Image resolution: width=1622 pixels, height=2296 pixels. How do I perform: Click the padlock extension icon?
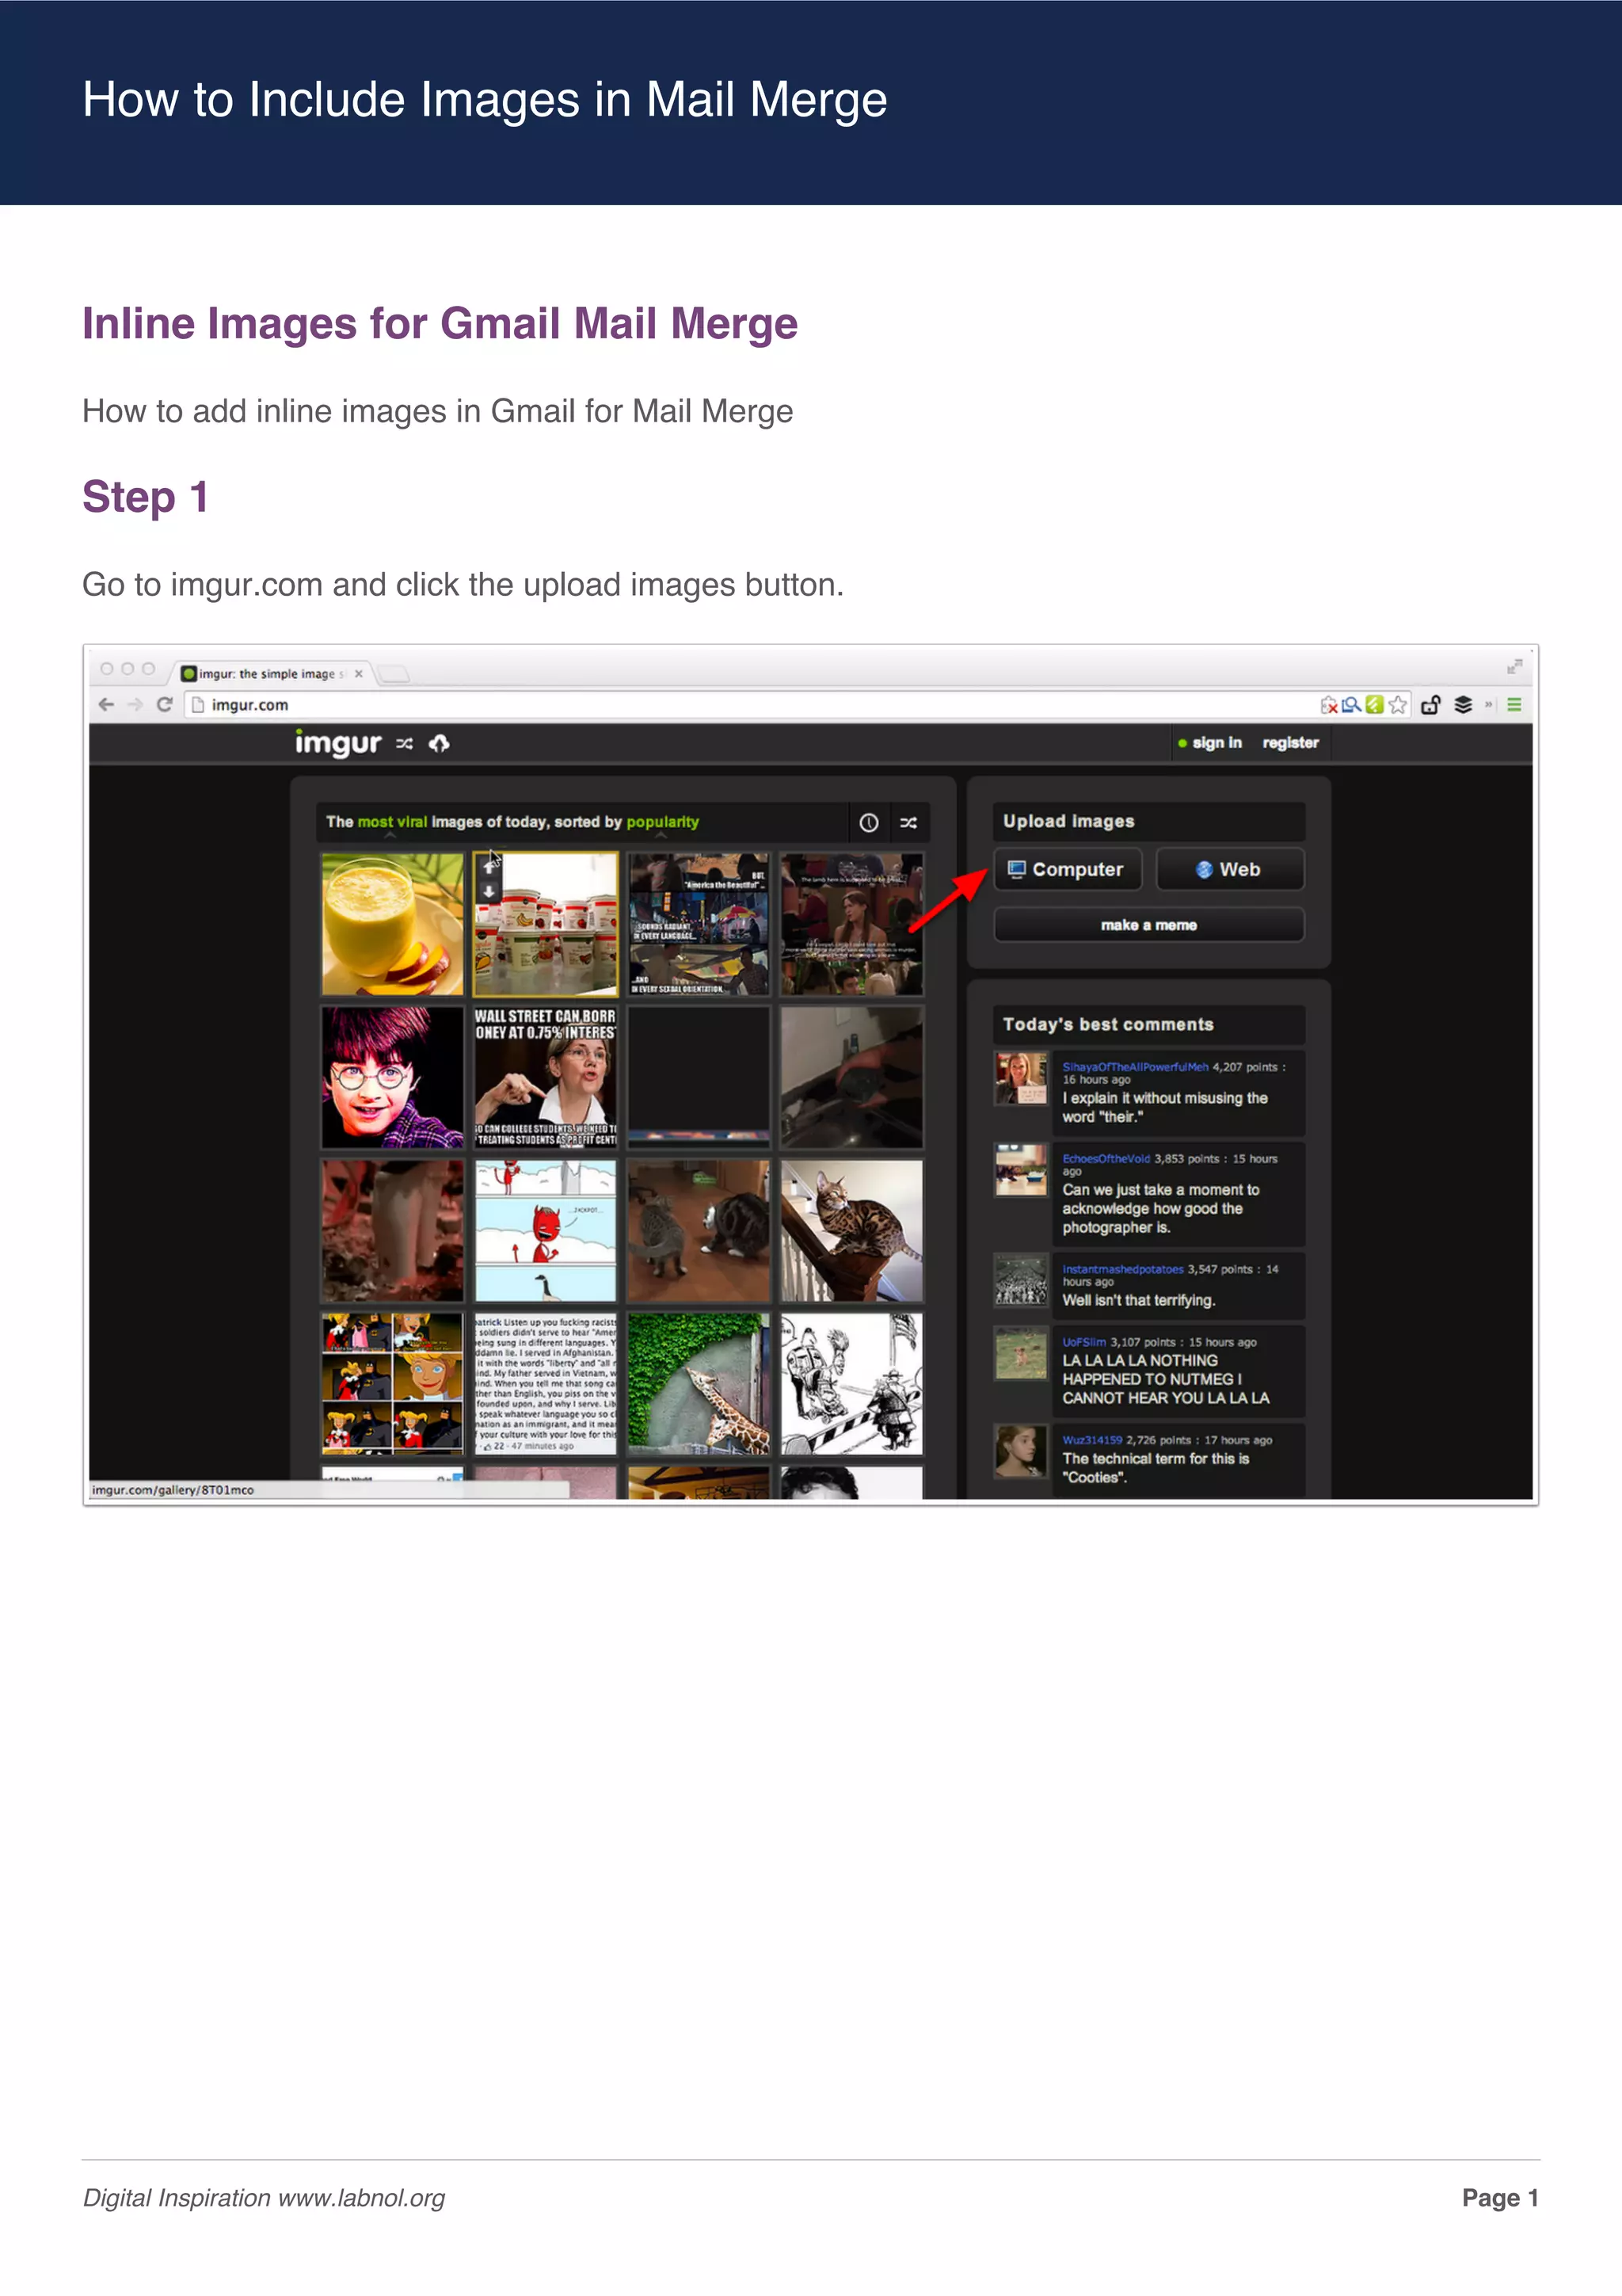tap(1430, 705)
